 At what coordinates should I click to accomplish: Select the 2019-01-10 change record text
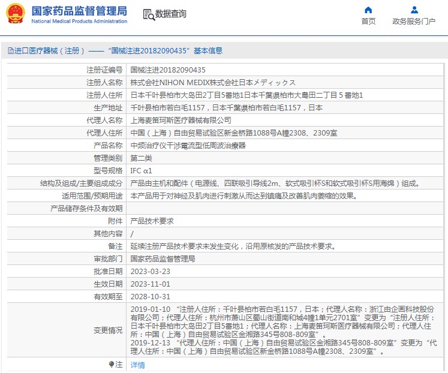[x=283, y=321]
